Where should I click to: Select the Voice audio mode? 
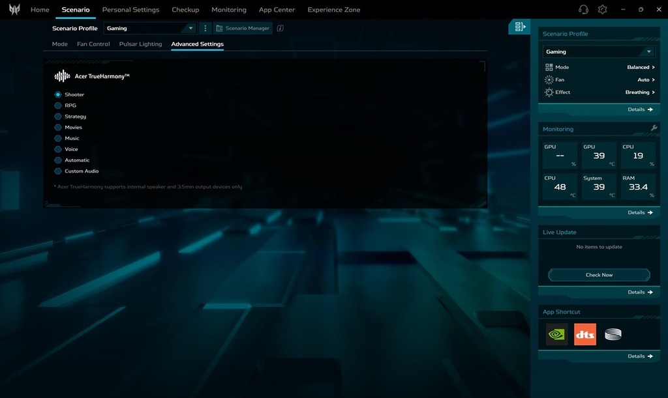pyautogui.click(x=66, y=149)
